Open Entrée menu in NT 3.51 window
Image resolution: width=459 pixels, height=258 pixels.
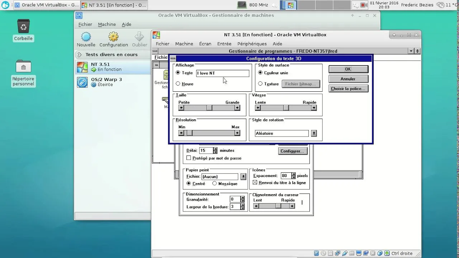pos(224,44)
